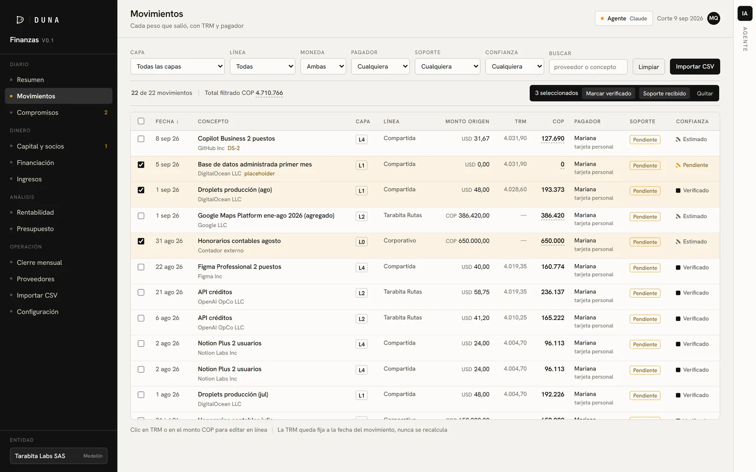756x472 pixels.
Task: Click the L2 badge for Google Maps Platform
Action: point(361,217)
